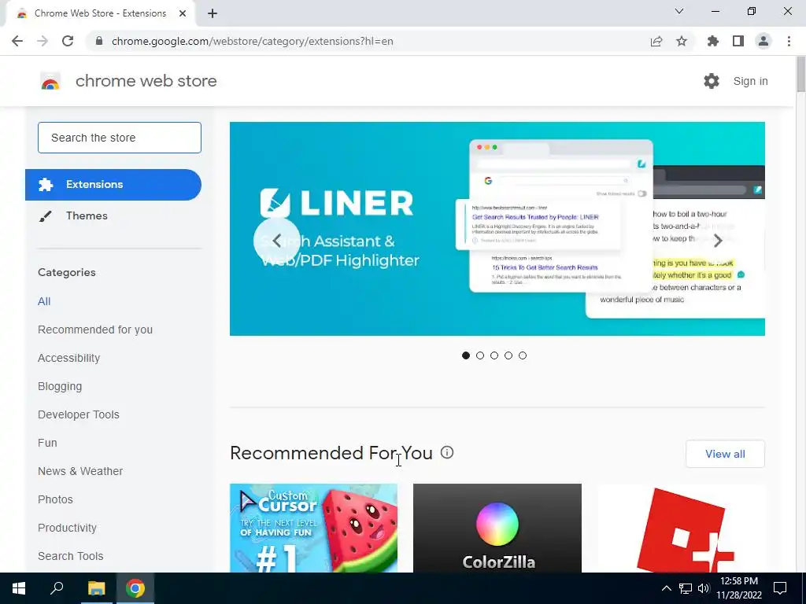Click the network tray icon
The width and height of the screenshot is (806, 604).
coord(686,588)
